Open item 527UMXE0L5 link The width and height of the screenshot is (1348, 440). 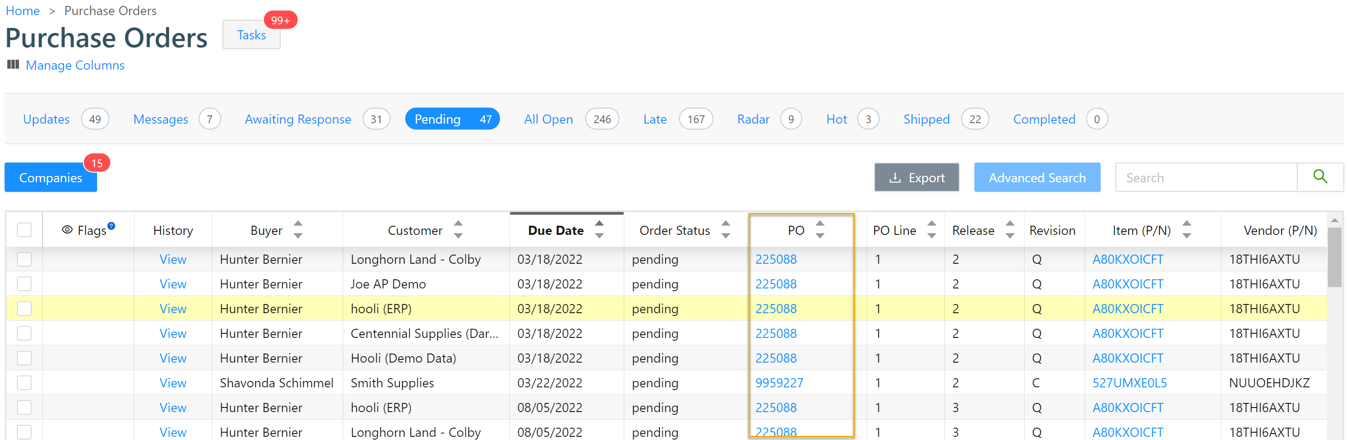pyautogui.click(x=1129, y=382)
